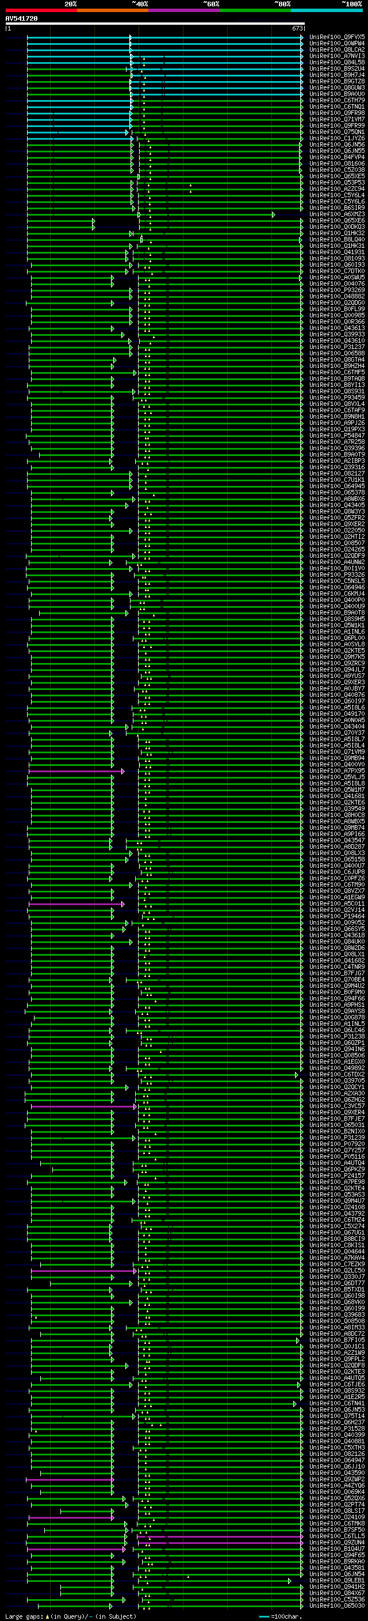This screenshot has width=368, height=1621.
Task: Select hit label UniRef100_Q9ZUN4
Action: tap(337, 1542)
